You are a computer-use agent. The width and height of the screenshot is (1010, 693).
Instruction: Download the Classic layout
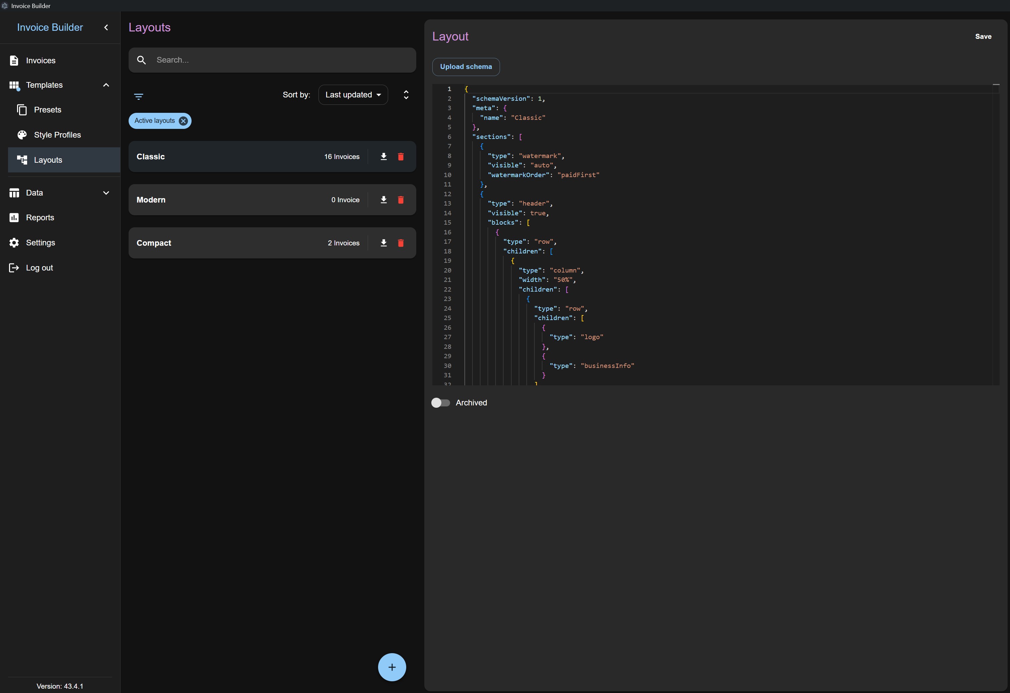click(x=383, y=156)
